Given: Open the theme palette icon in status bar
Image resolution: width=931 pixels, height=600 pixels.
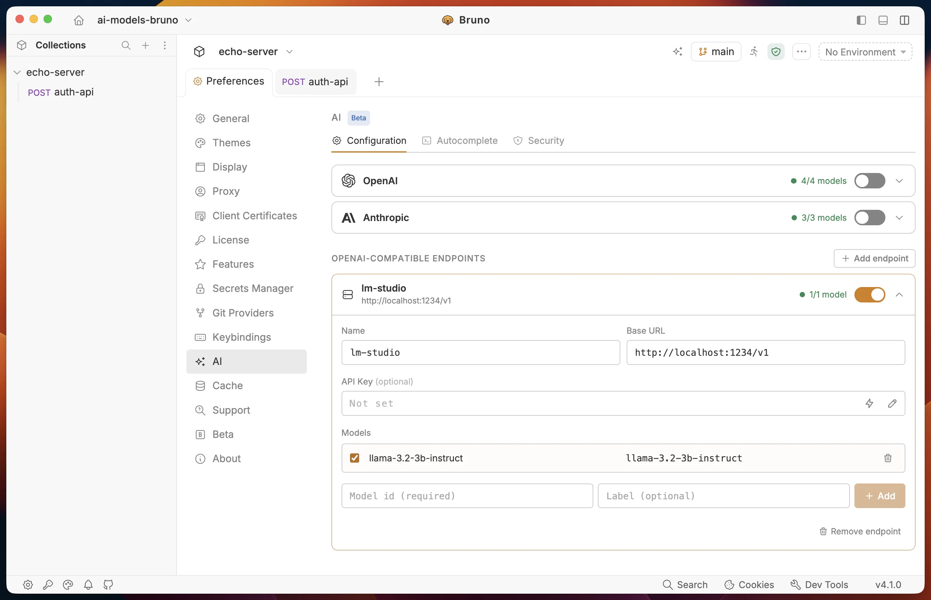Looking at the screenshot, I should (x=68, y=585).
